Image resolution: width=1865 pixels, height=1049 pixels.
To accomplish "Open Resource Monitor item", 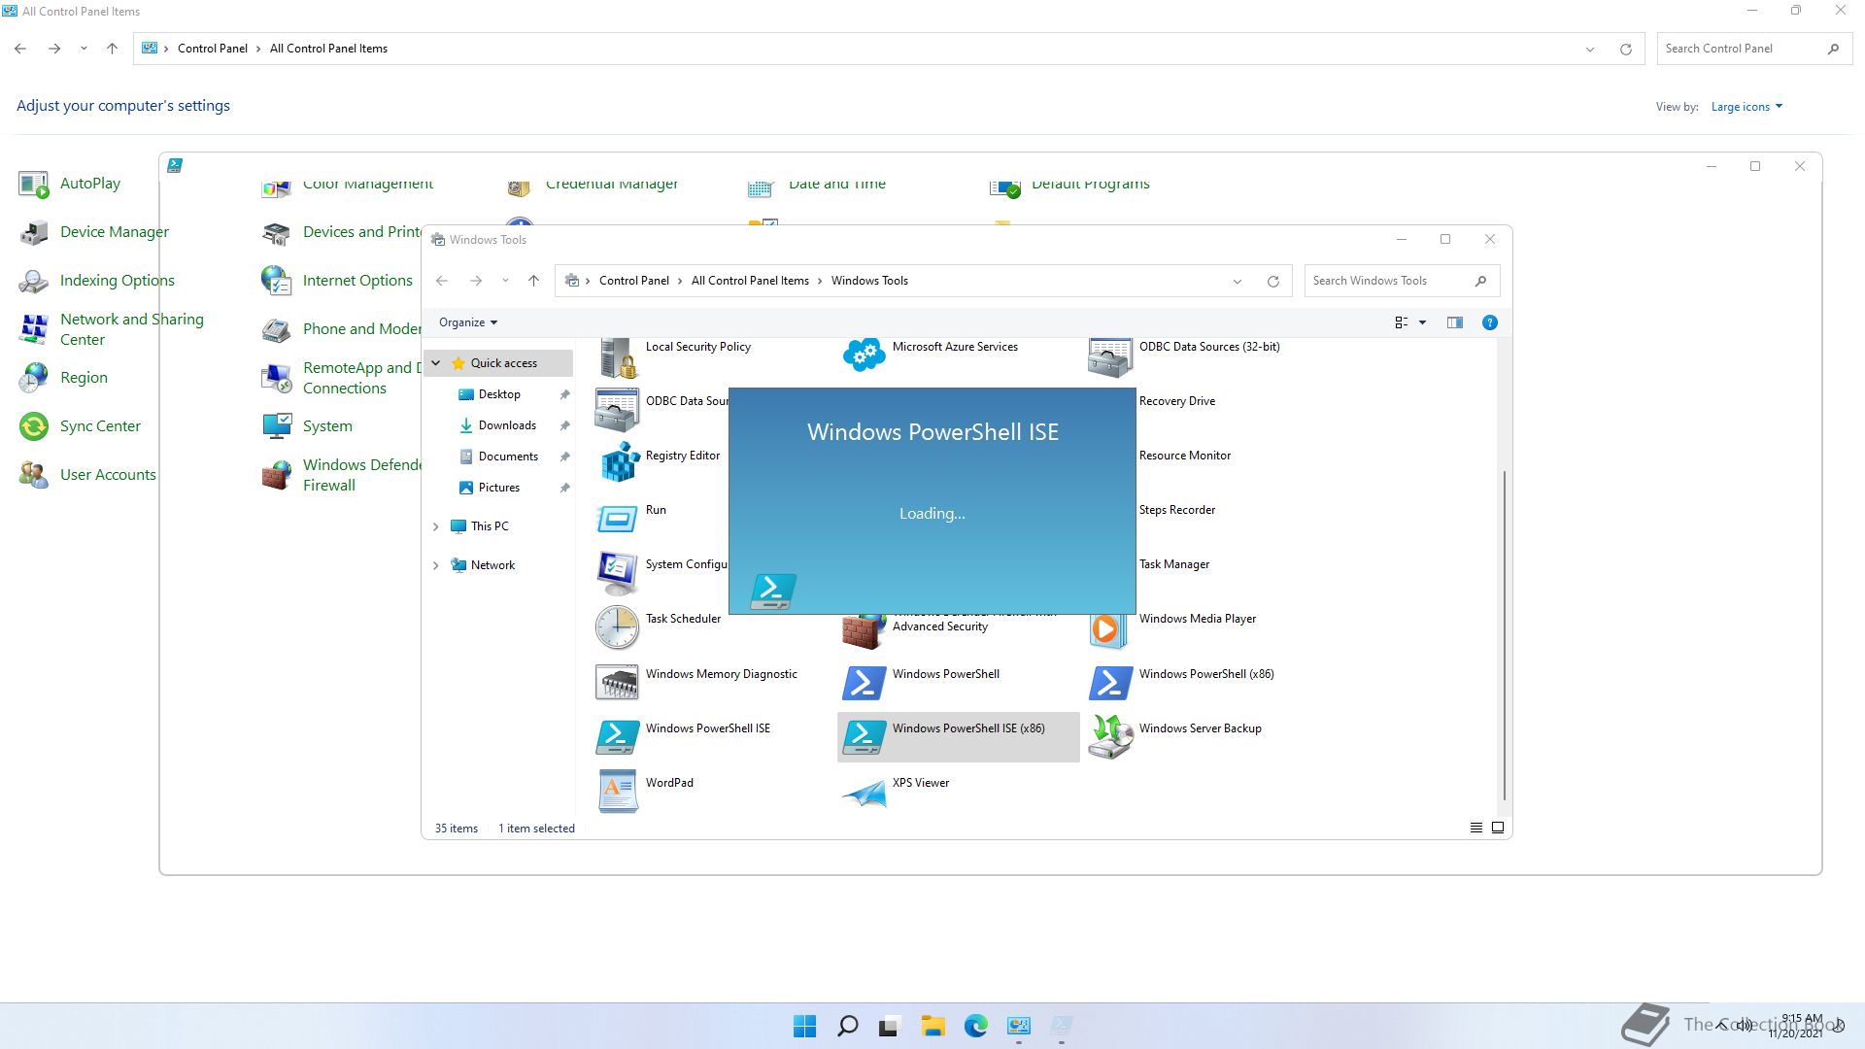I will (1185, 456).
